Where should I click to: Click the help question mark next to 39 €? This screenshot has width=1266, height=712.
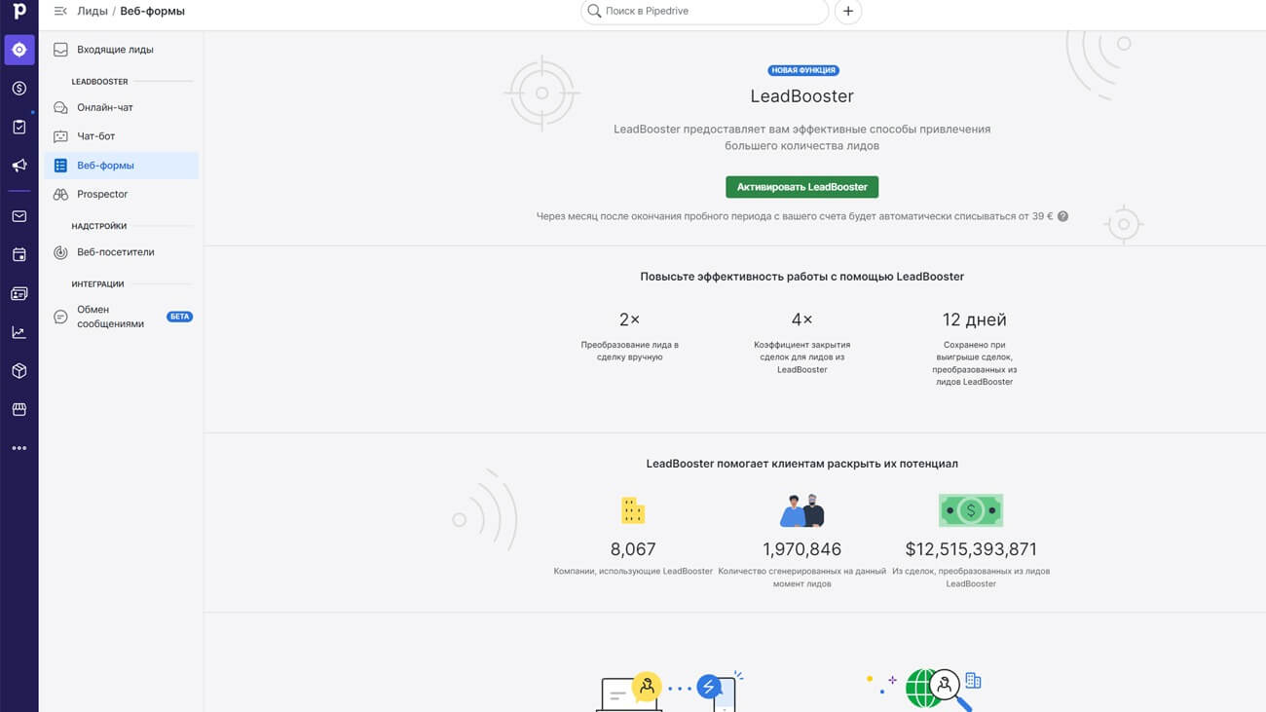pos(1062,216)
